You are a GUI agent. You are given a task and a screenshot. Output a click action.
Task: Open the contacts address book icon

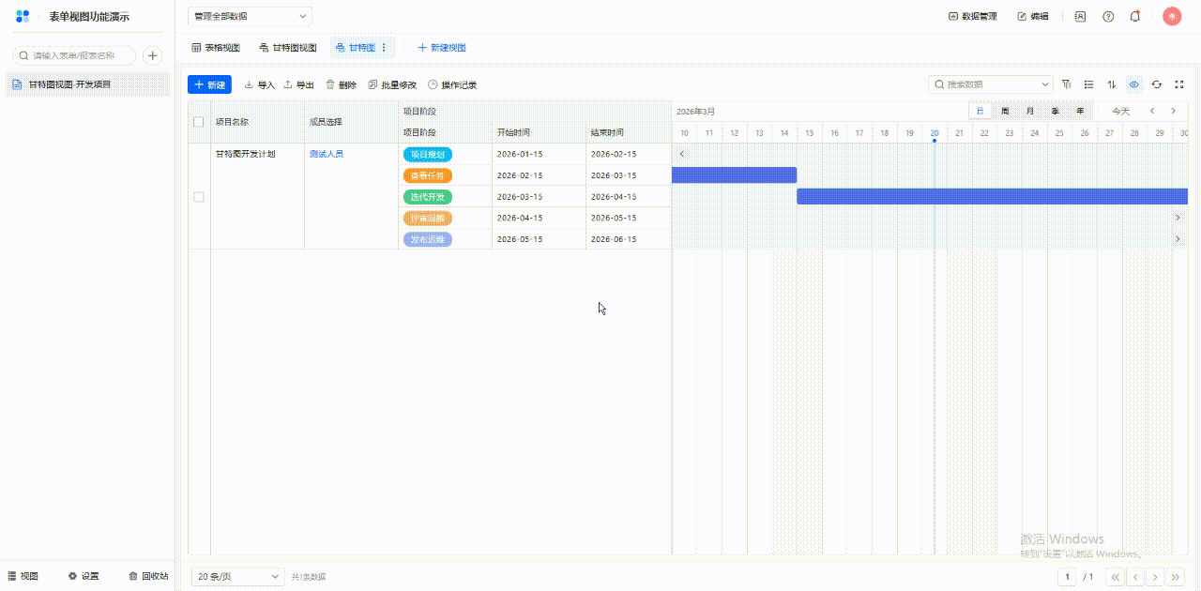[1080, 16]
